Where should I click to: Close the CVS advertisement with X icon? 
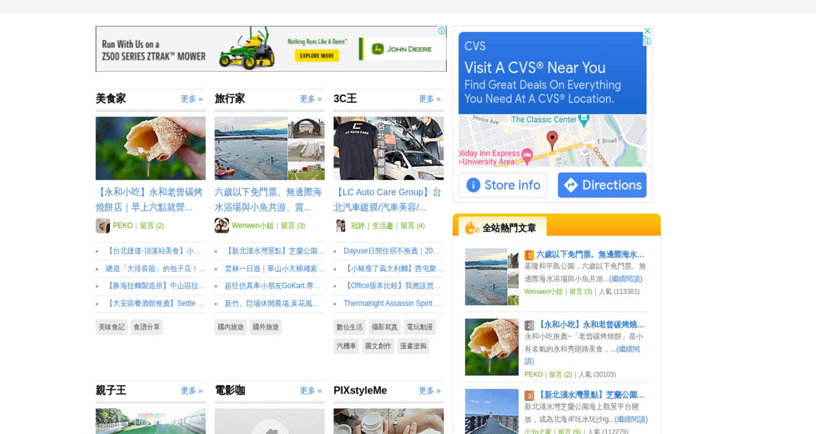point(647,31)
